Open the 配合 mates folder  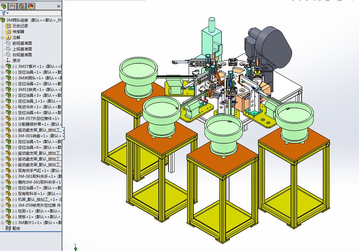pyautogui.click(x=16, y=228)
